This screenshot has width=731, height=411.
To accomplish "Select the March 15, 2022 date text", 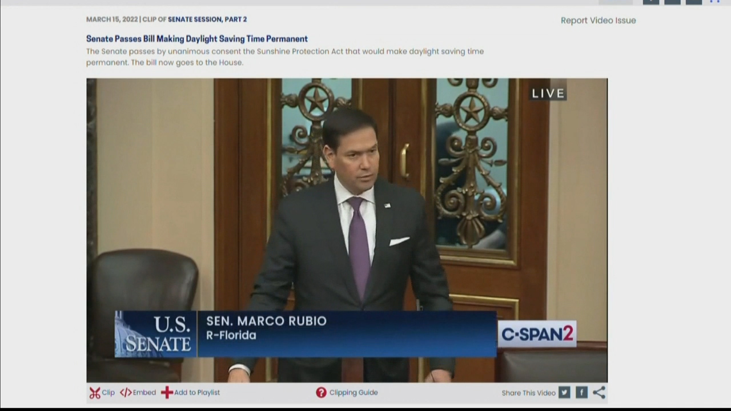I will point(112,19).
